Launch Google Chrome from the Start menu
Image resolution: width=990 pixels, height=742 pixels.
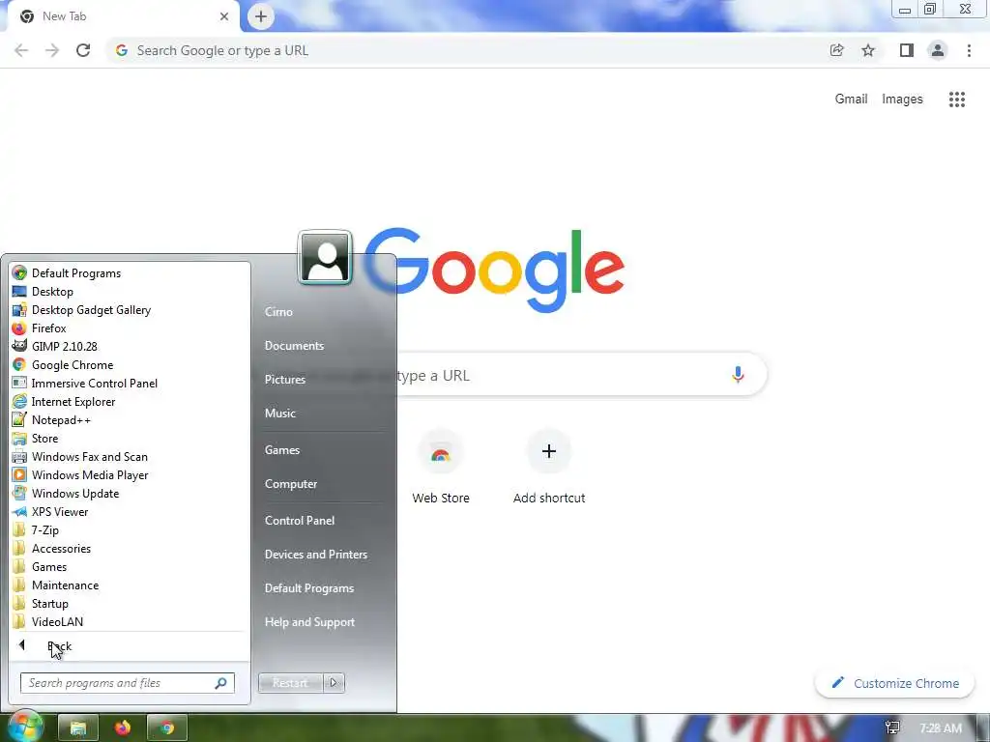(63, 364)
